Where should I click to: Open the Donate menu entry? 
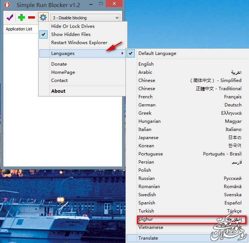coord(82,64)
